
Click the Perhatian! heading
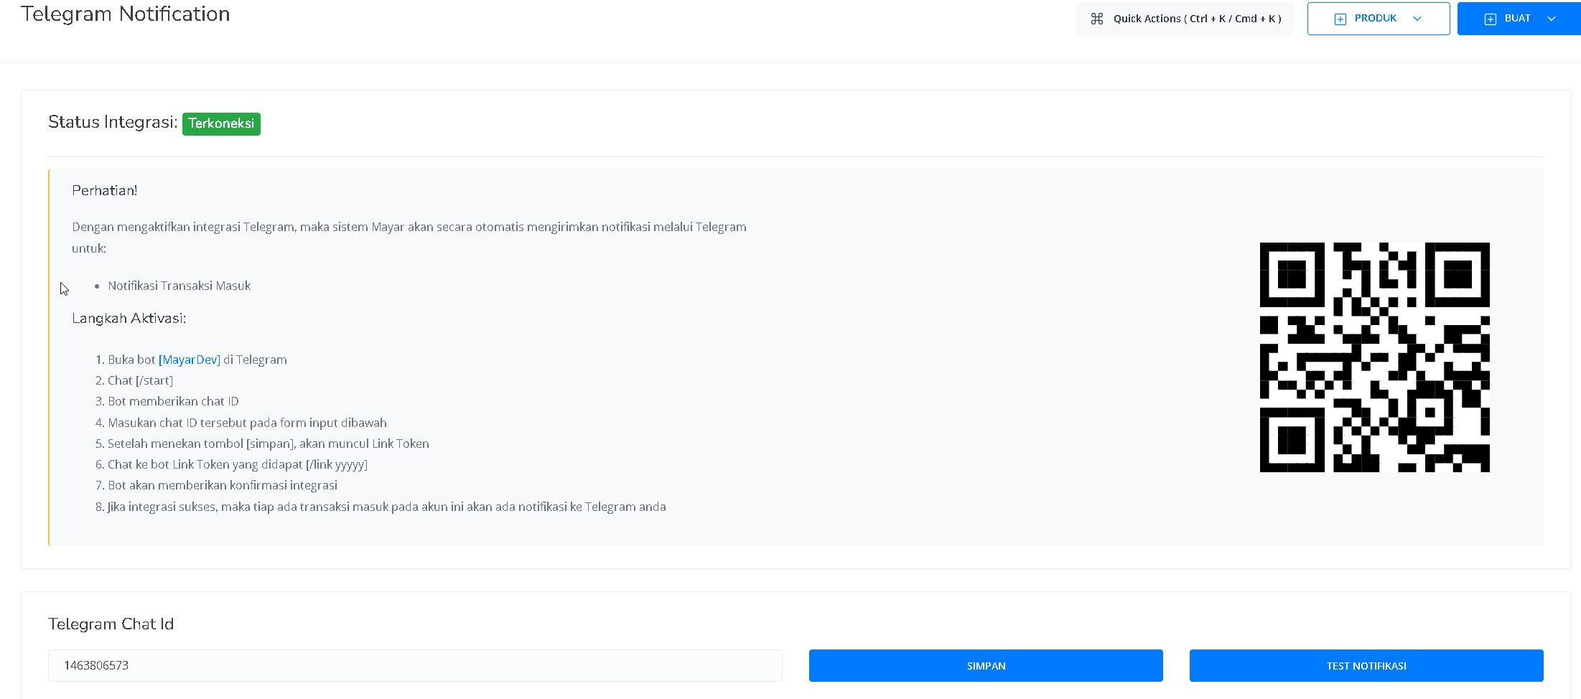click(104, 190)
